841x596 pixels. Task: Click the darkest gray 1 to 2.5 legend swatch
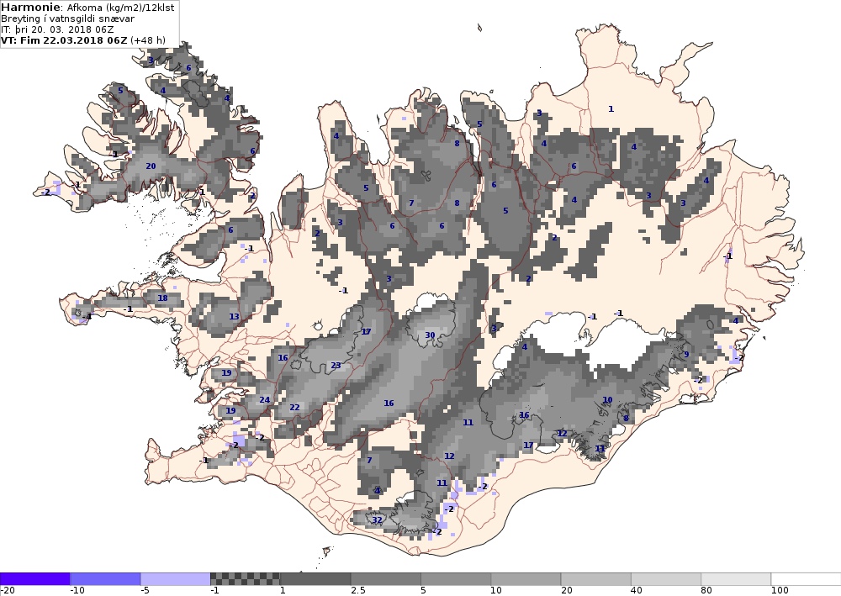[315, 579]
